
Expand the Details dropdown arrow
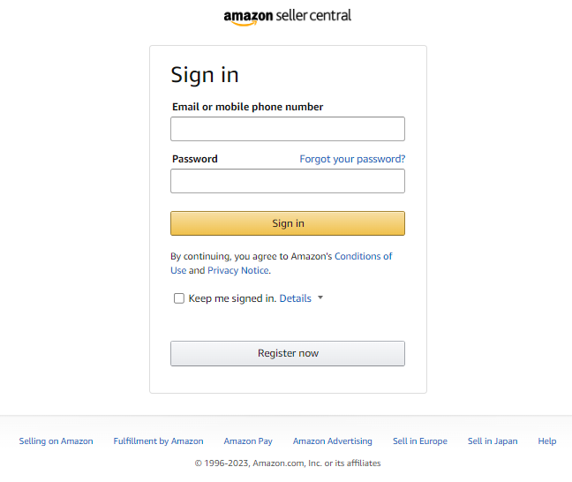click(x=320, y=297)
